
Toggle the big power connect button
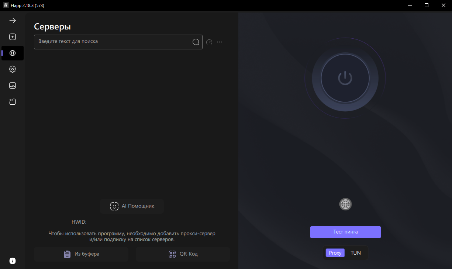[x=345, y=78]
